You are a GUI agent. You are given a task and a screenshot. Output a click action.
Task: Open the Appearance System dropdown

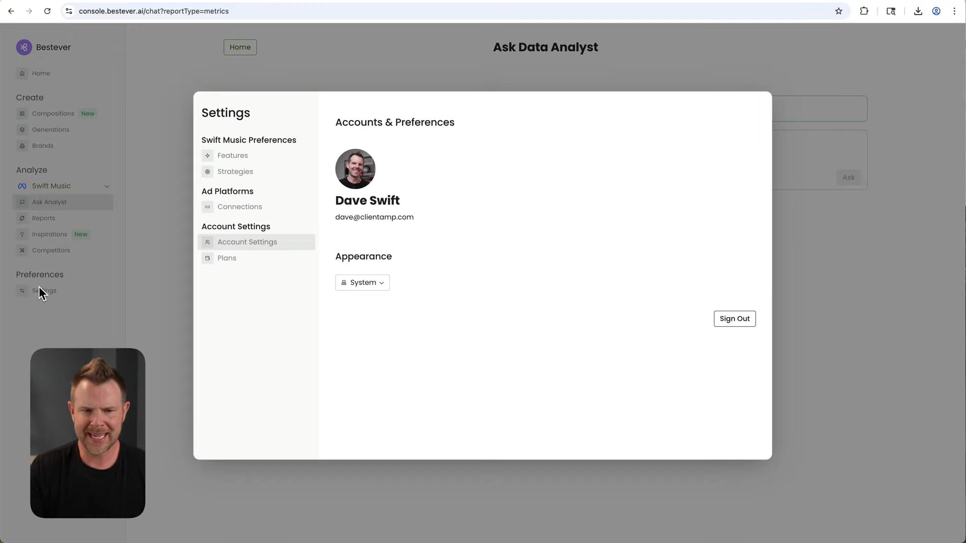click(x=362, y=283)
